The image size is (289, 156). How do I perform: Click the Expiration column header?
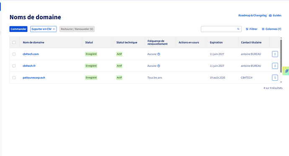pyautogui.click(x=216, y=43)
